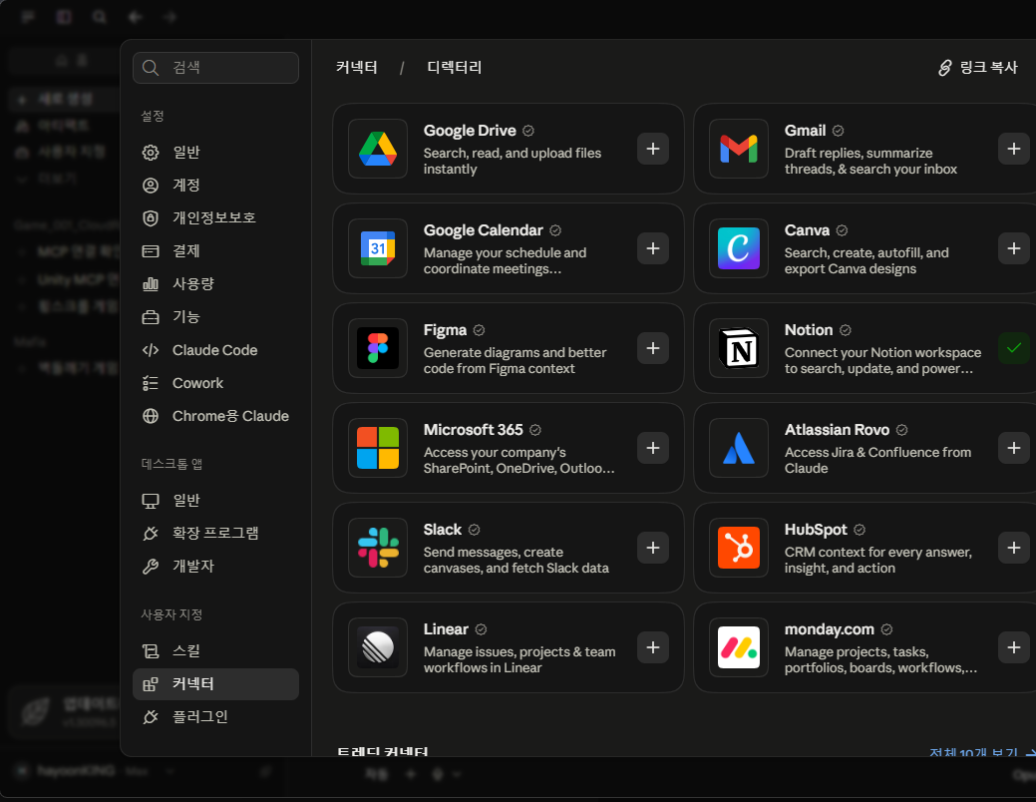Viewport: 1036px width, 802px height.
Task: Select Claude Code in the sidebar
Action: (215, 350)
